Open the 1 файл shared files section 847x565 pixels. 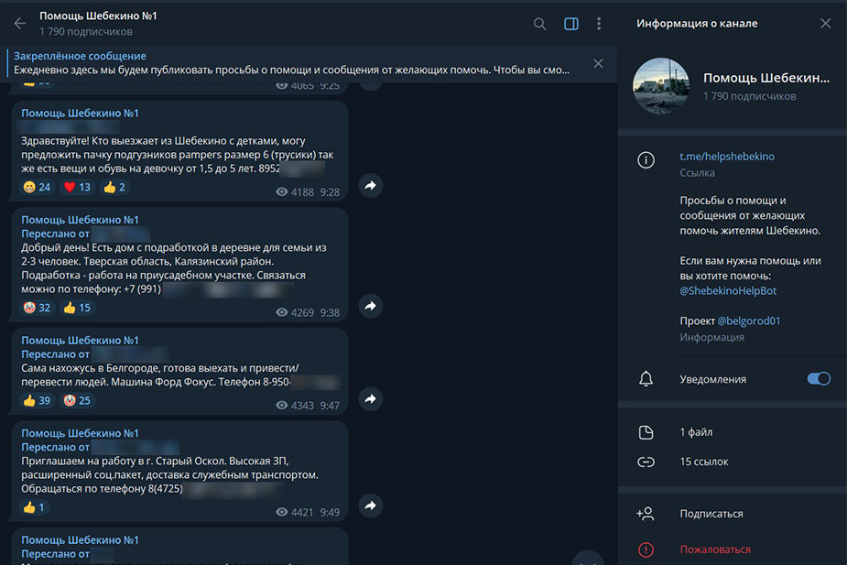click(696, 432)
